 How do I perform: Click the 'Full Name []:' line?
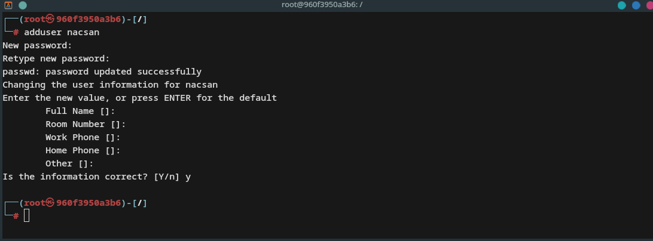[x=80, y=111]
